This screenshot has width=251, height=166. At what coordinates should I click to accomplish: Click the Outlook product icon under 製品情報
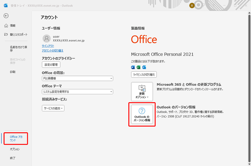pyautogui.click(x=144, y=67)
